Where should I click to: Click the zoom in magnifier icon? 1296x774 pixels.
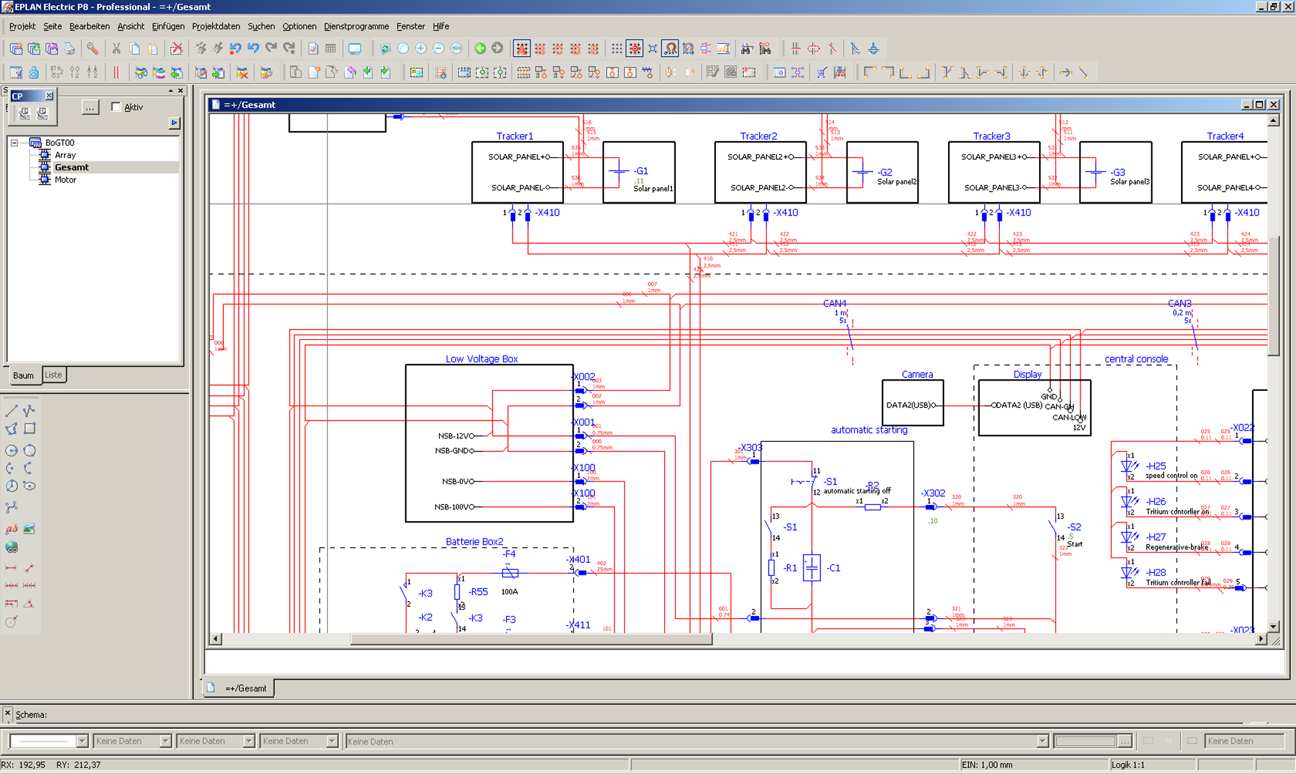(421, 49)
